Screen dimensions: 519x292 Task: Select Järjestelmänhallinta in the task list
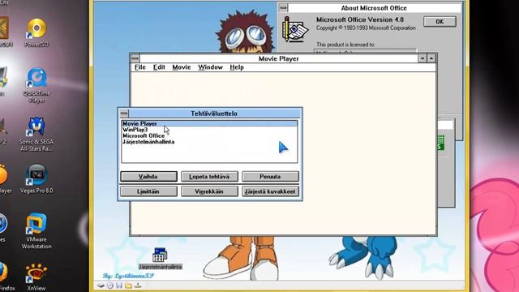[x=209, y=142]
